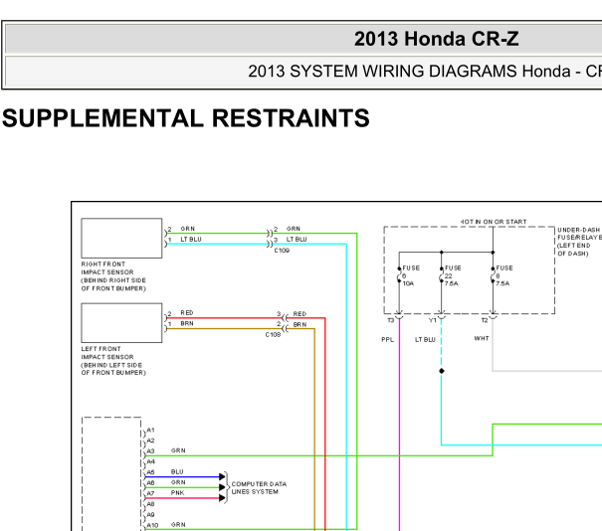Click the "SUPPLEMENTAL RESTRAINTS" heading

pos(186,117)
